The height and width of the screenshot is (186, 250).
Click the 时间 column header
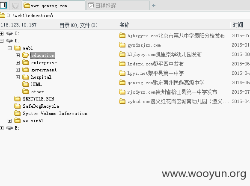click(238, 25)
